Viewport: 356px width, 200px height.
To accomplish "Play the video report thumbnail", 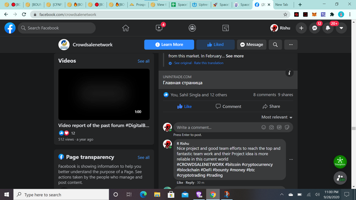I will click(104, 94).
